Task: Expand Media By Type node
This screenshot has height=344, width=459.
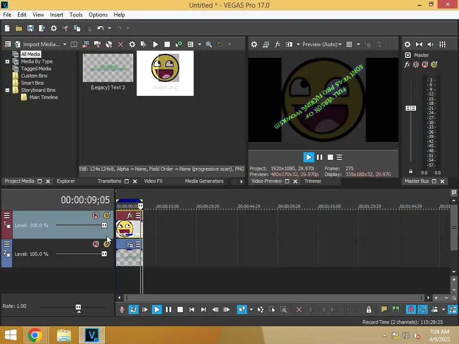Action: coord(7,61)
